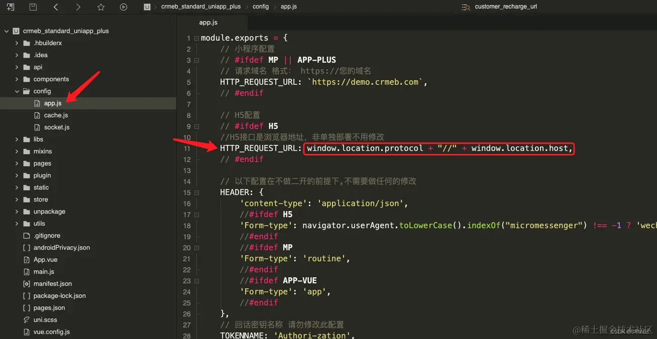
Task: Click the static folder icon
Action: coord(27,188)
